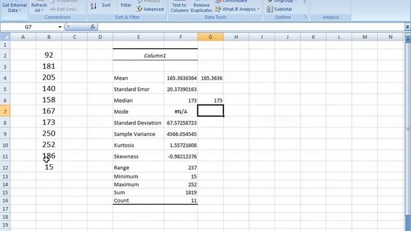411x231 pixels.
Task: Select row 7 header
Action: [5, 111]
